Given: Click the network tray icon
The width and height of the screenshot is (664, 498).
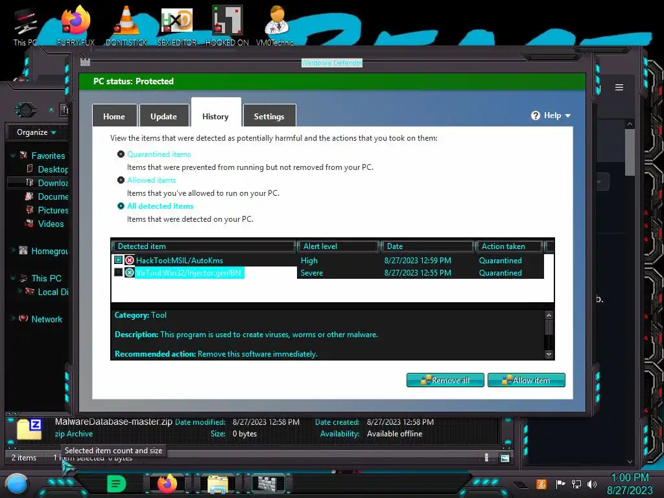Looking at the screenshot, I should [576, 484].
